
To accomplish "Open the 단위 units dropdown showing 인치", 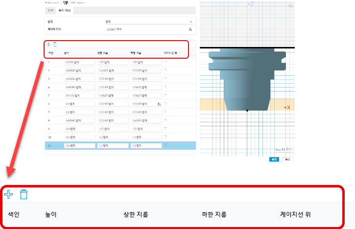I will (149, 22).
